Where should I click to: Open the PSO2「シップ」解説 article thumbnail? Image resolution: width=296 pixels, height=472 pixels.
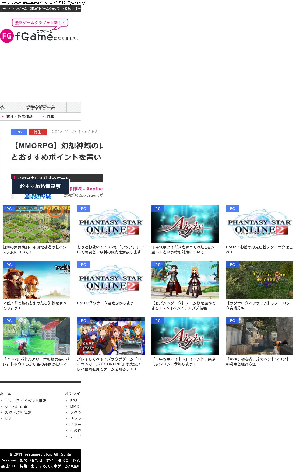111,224
